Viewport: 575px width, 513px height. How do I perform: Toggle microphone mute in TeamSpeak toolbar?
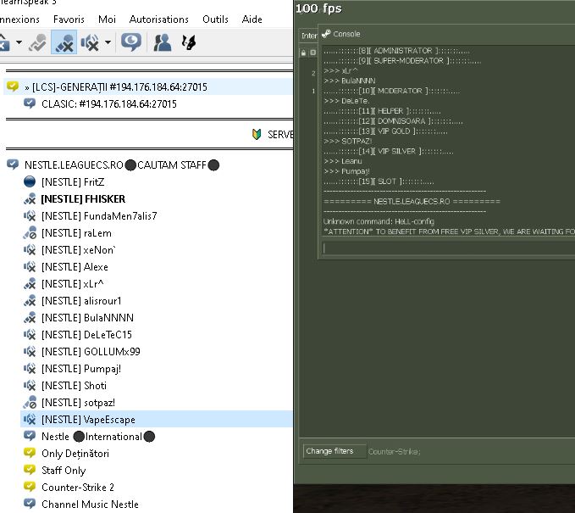tap(64, 42)
